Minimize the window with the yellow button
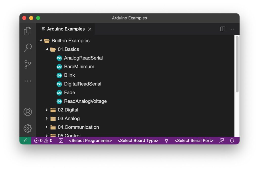This screenshot has width=259, height=170. (x=31, y=18)
